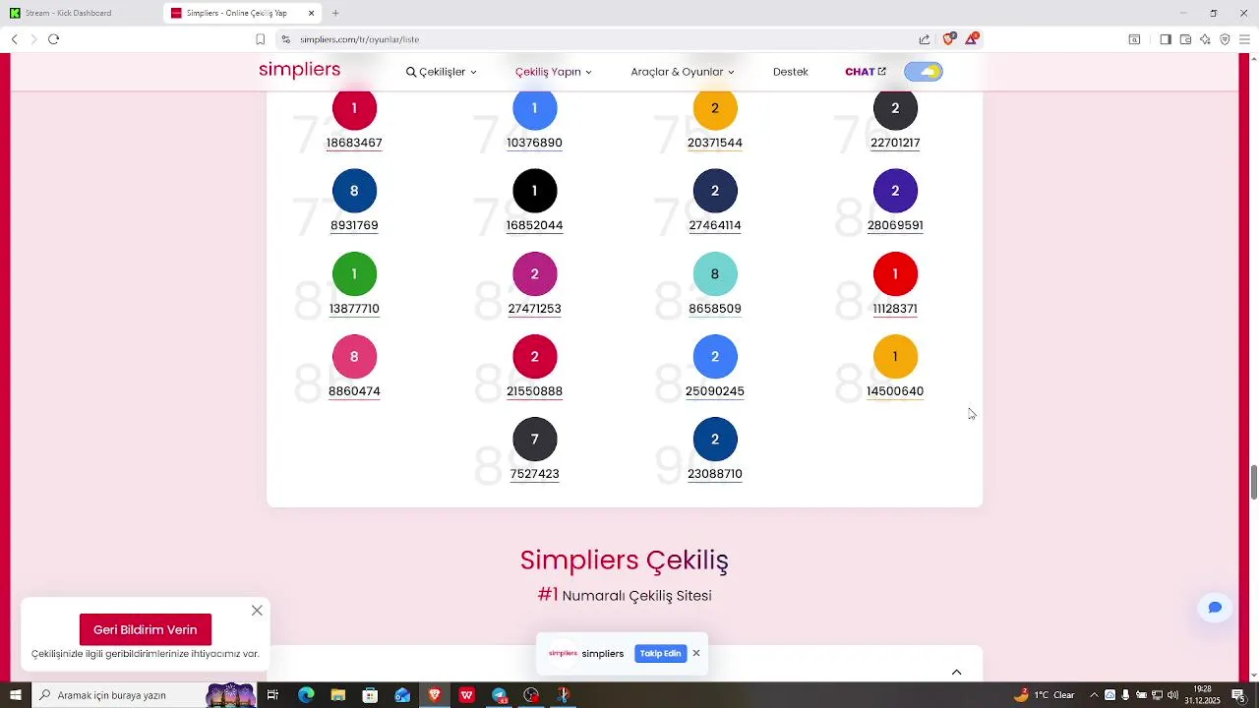Screen dimensions: 1259x708
Task: Close the Simpliers browser tab
Action: pos(312,13)
